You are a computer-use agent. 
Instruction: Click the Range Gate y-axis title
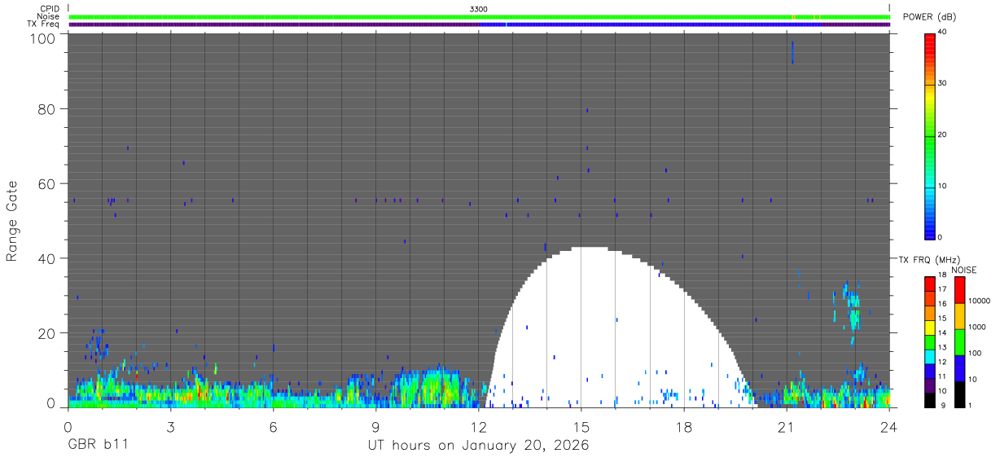[x=12, y=221]
